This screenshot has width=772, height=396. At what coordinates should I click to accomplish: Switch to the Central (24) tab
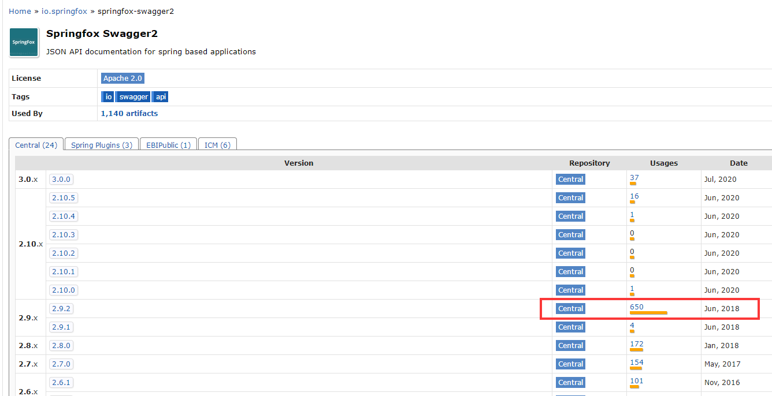click(x=36, y=145)
